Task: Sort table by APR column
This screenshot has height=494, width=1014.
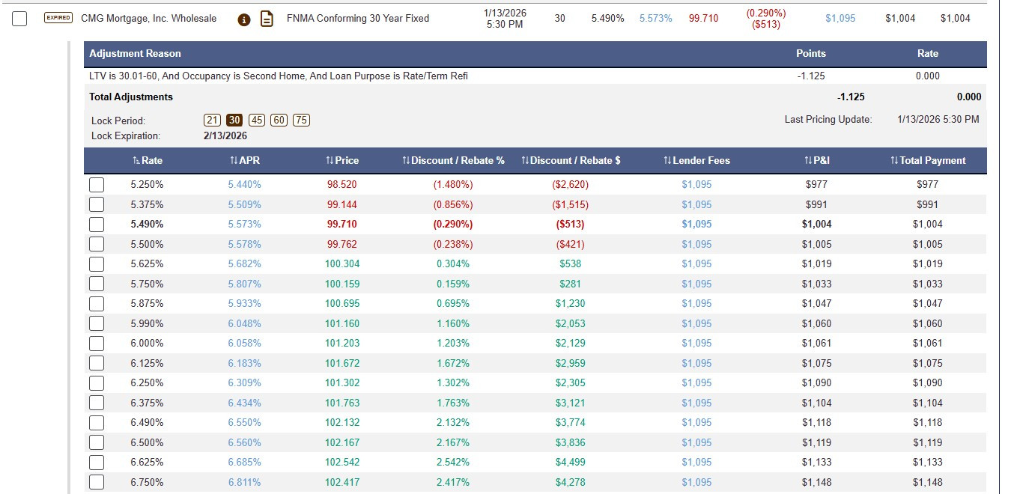Action: tap(245, 160)
